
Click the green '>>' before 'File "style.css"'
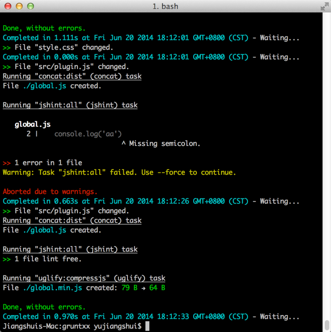tap(7, 48)
